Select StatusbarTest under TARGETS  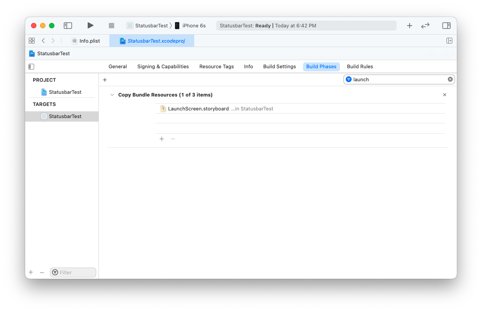(62, 116)
